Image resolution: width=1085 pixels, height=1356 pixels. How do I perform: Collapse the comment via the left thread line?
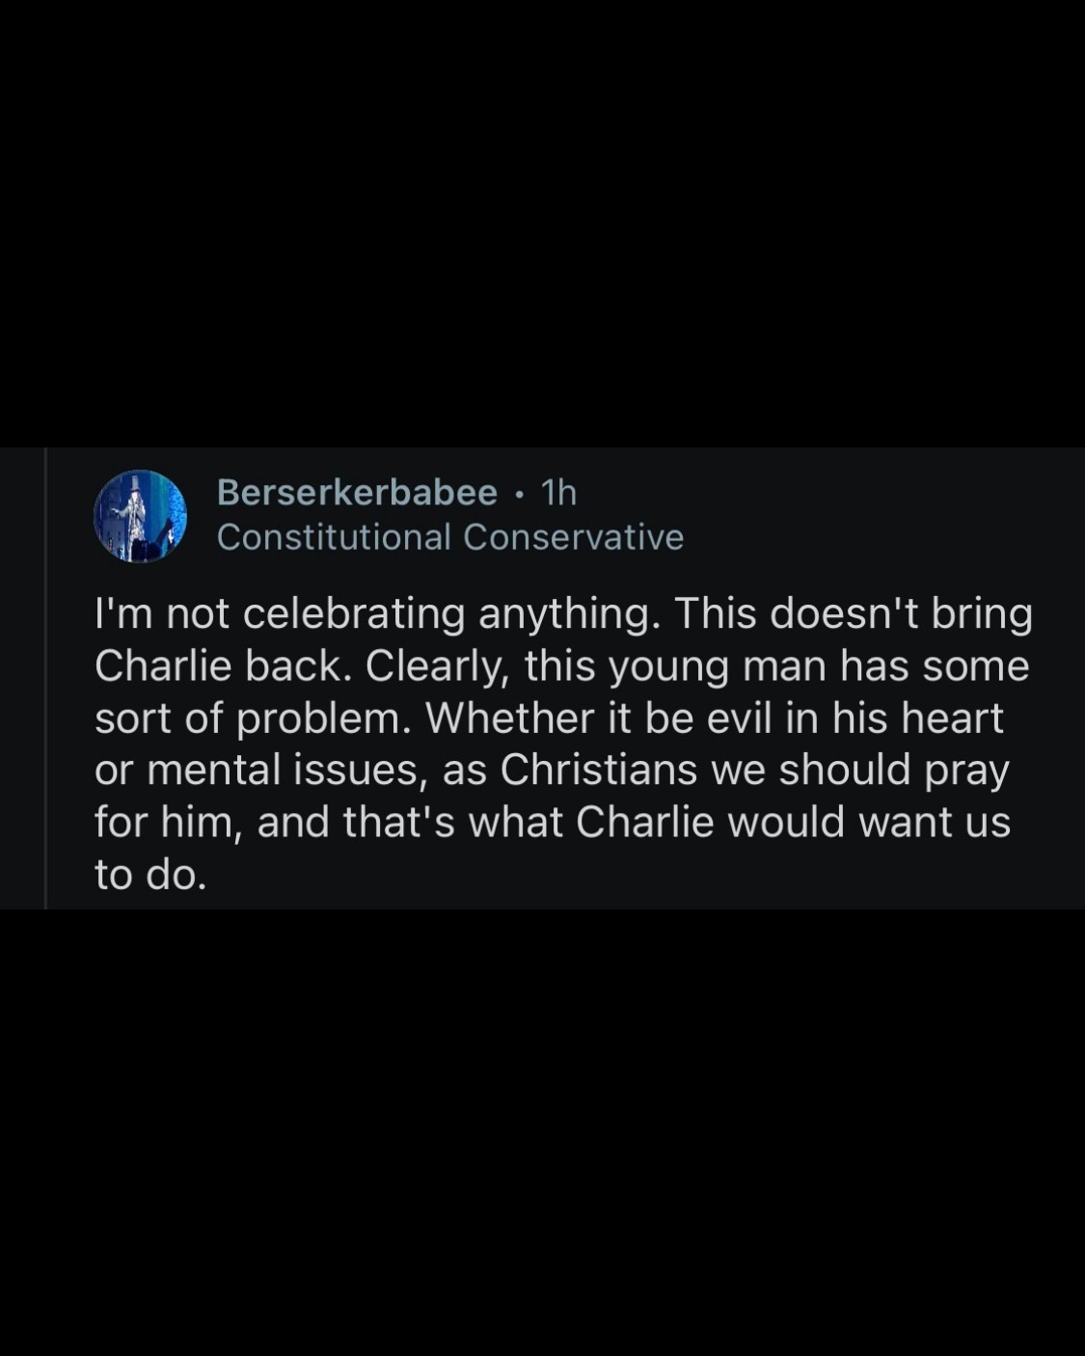click(x=45, y=678)
